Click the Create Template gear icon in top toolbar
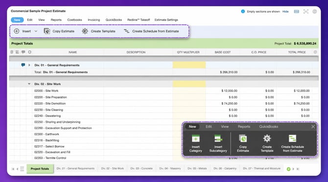Viewport: 328px width, 182px height. (85, 31)
